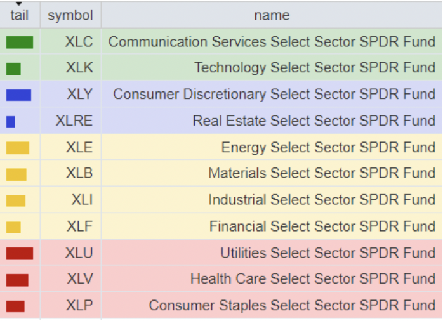Select the yellow tail bar for XLF
The image size is (443, 321).
pyautogui.click(x=13, y=227)
